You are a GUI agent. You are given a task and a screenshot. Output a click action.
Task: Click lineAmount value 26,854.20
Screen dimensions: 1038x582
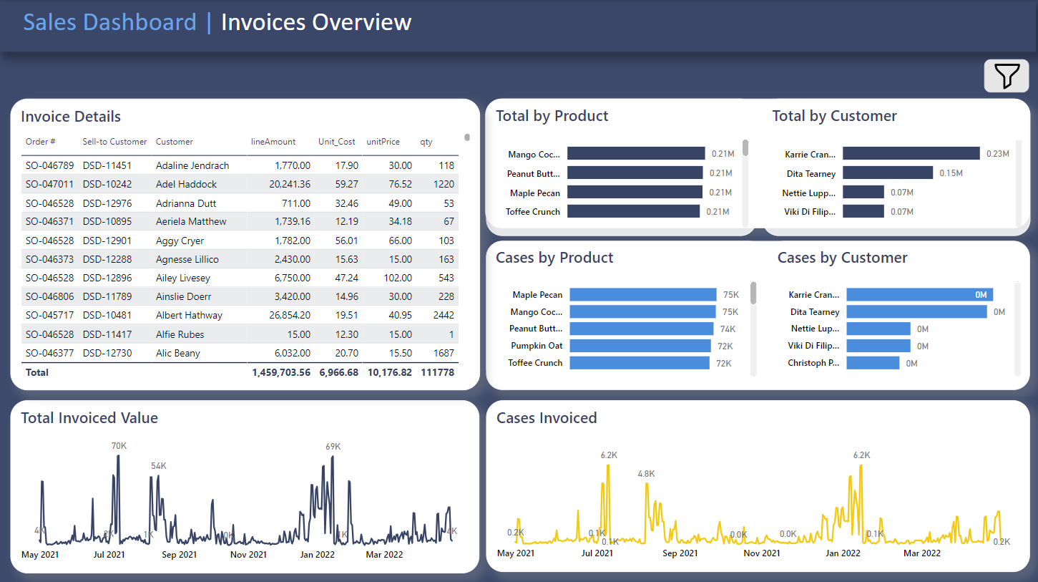click(x=290, y=315)
